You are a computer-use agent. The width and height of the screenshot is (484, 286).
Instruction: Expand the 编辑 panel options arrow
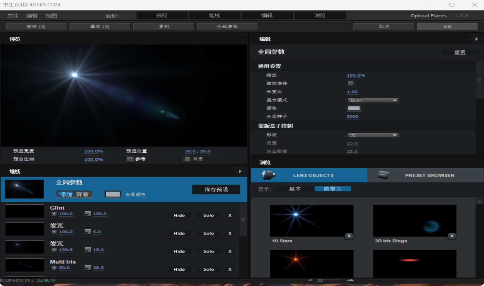pos(477,39)
